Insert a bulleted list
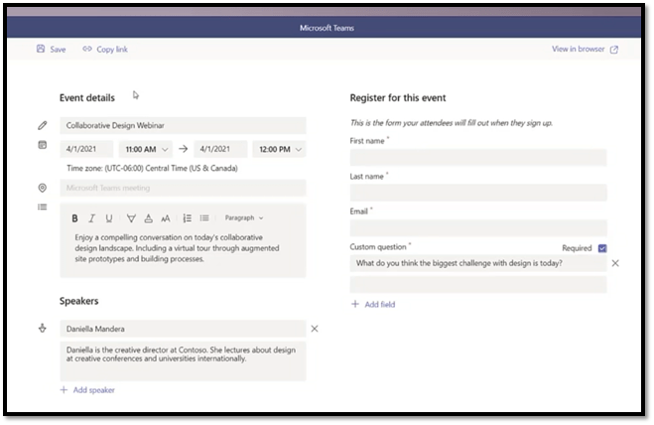 (x=203, y=218)
